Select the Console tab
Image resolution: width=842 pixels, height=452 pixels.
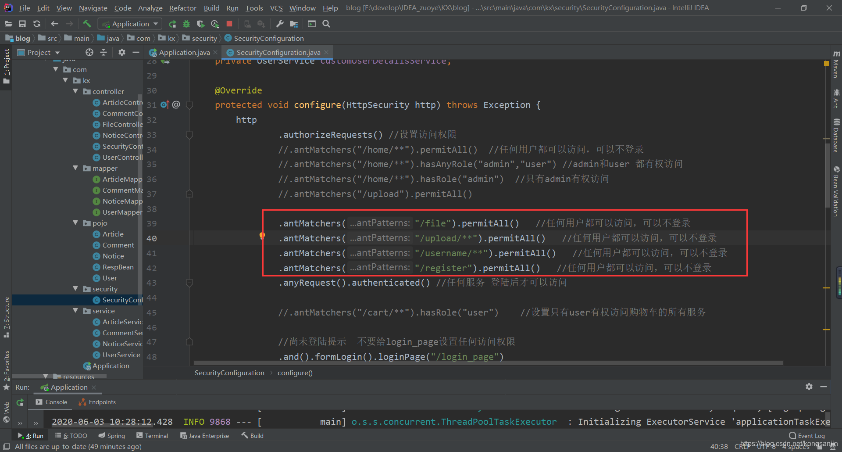pos(51,402)
